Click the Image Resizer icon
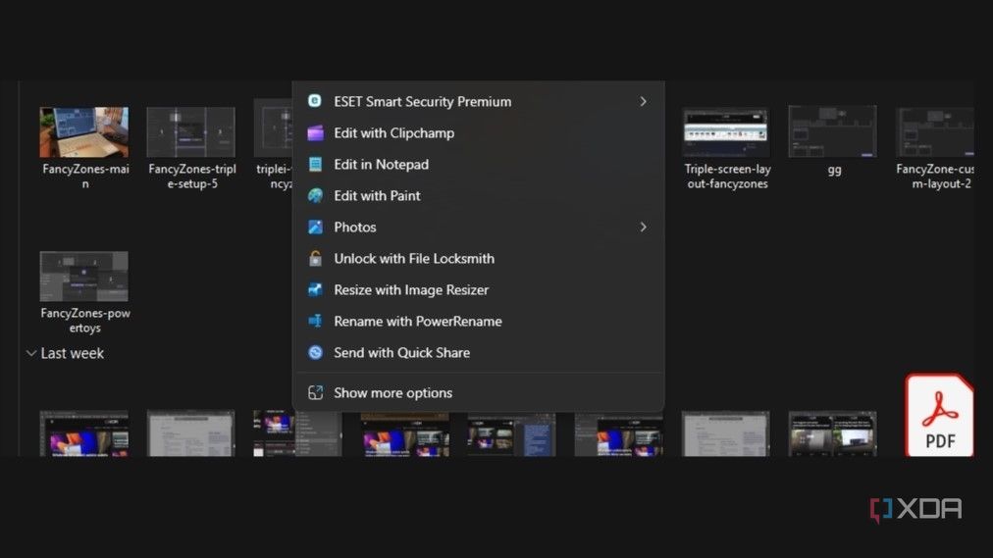Image resolution: width=993 pixels, height=558 pixels. 315,289
